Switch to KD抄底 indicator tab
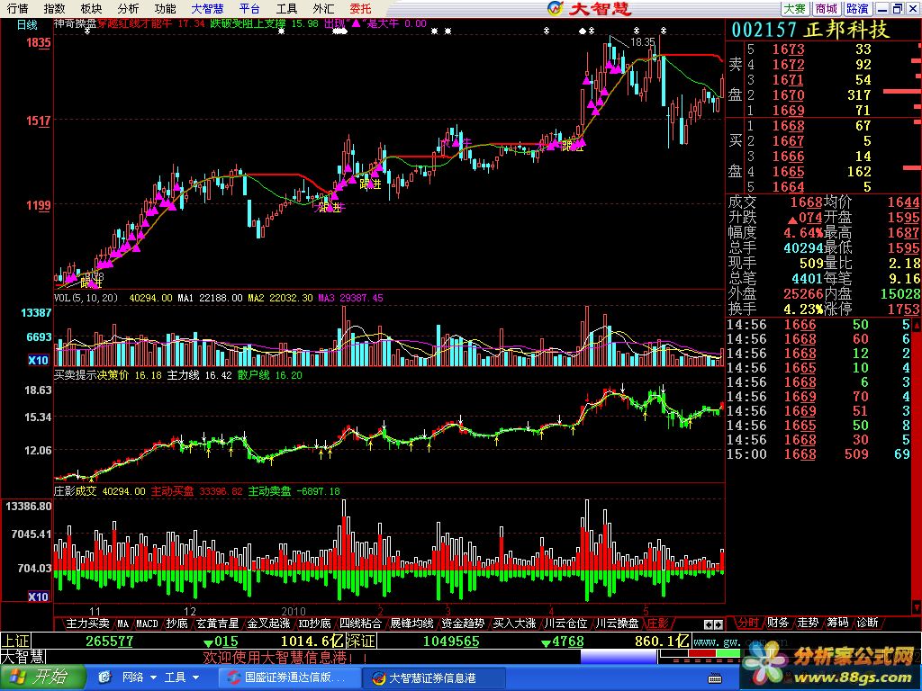This screenshot has width=922, height=691. point(314,623)
